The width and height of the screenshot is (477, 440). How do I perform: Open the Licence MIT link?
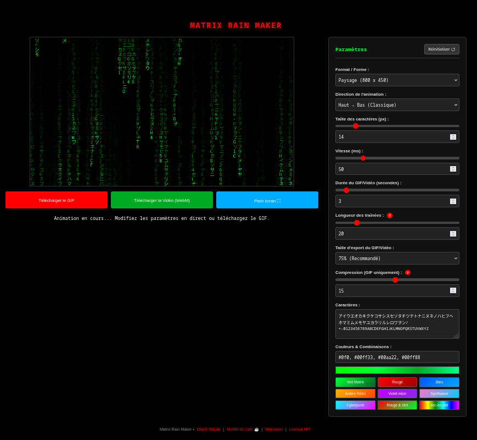coord(300,430)
